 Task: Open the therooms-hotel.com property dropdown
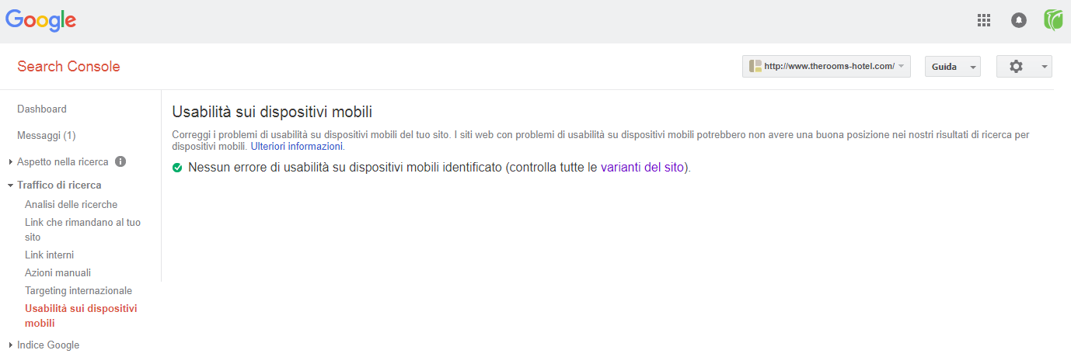pyautogui.click(x=826, y=67)
